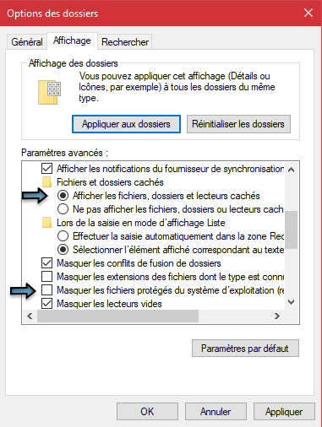Click the vertical scrollbar thumb in Paramètres avancés

coord(292,230)
